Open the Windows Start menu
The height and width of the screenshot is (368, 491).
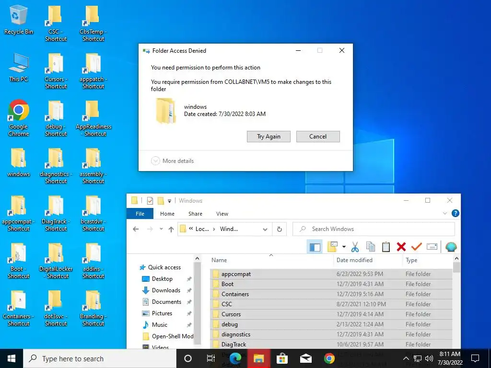[12, 358]
